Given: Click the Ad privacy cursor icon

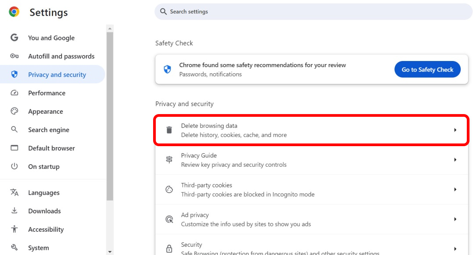Looking at the screenshot, I should point(169,219).
